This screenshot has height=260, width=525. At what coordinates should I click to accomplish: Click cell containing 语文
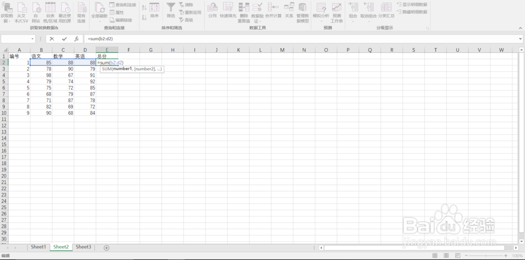point(41,56)
